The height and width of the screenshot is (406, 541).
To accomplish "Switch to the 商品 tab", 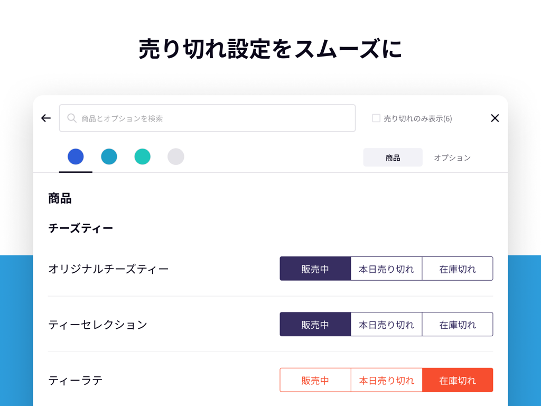I will click(x=393, y=158).
